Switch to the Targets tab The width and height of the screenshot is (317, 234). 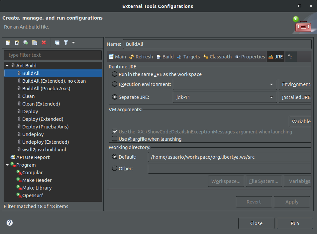188,57
